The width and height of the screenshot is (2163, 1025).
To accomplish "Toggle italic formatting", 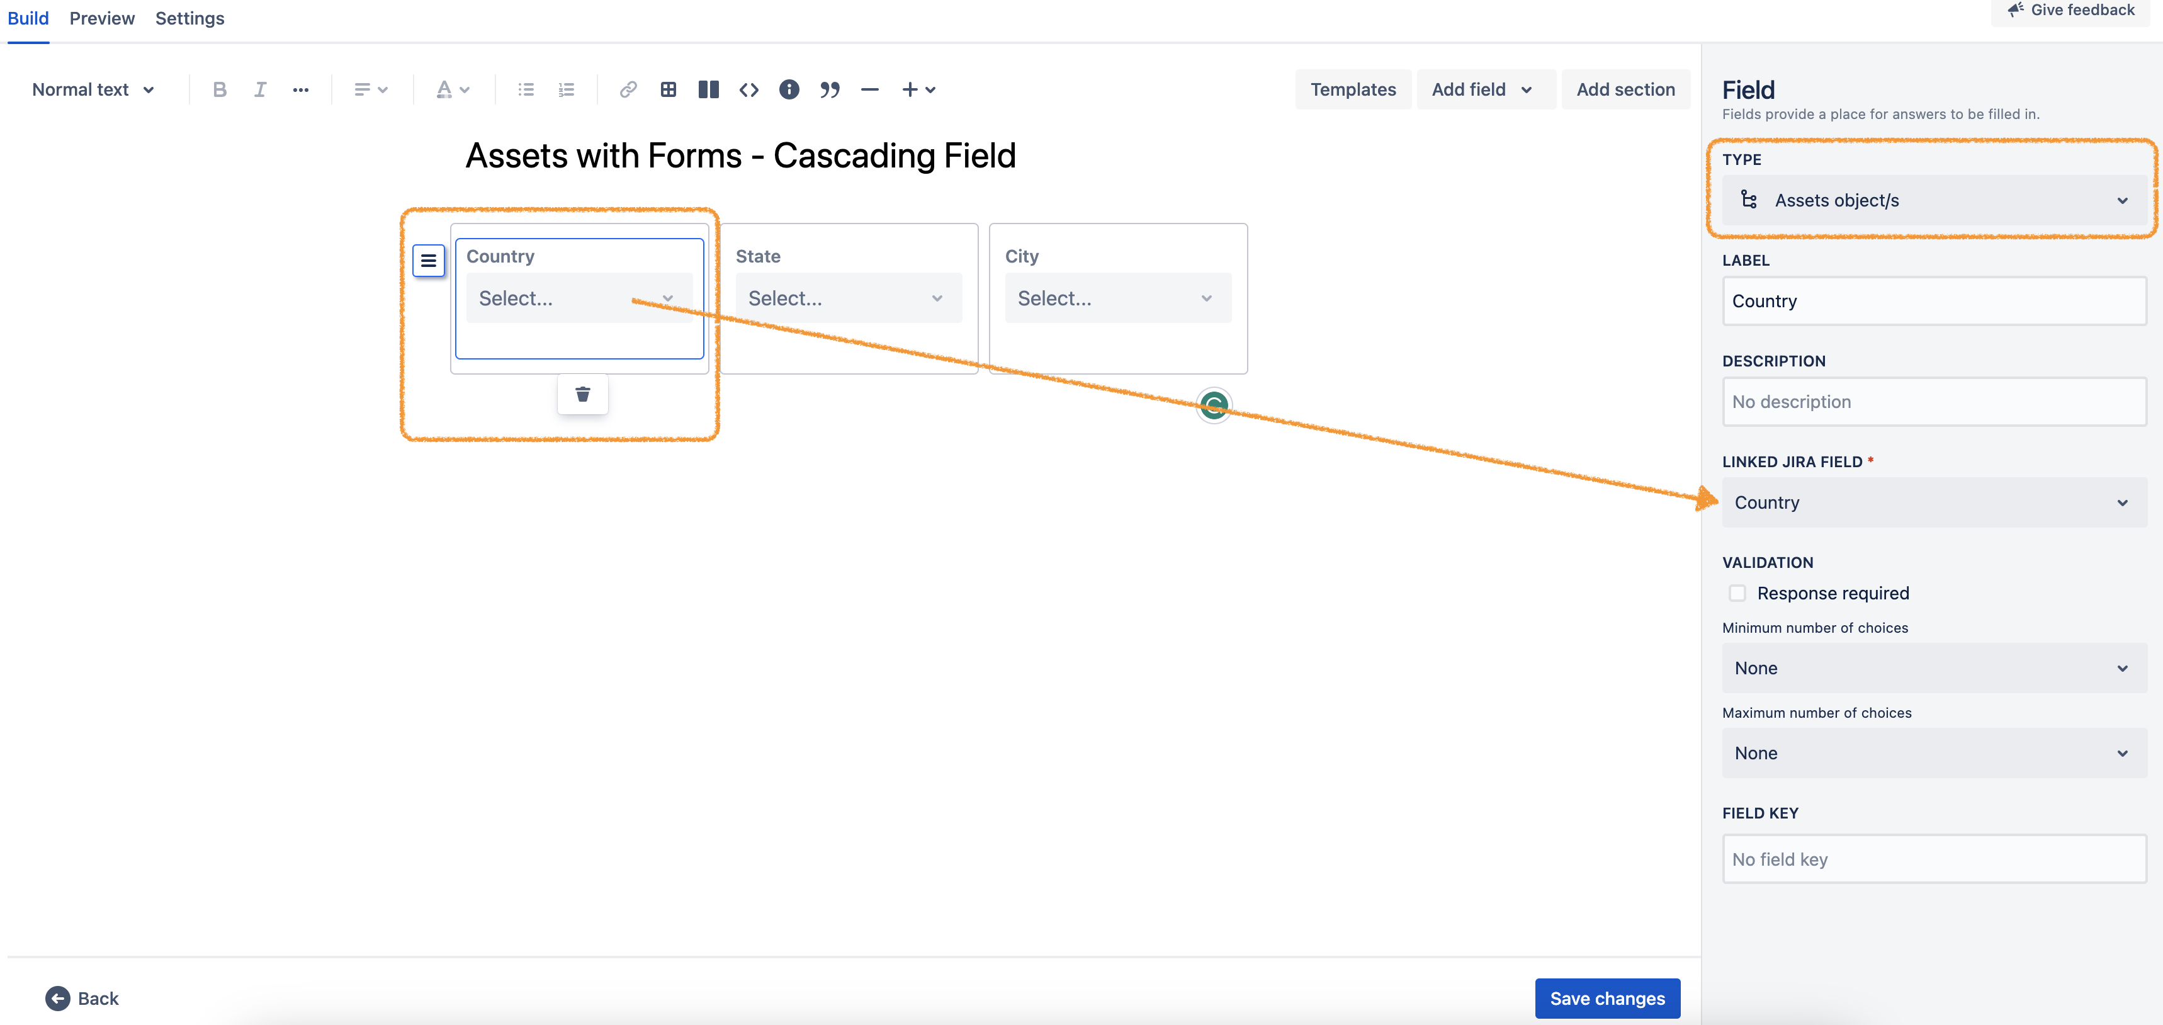I will tap(259, 89).
